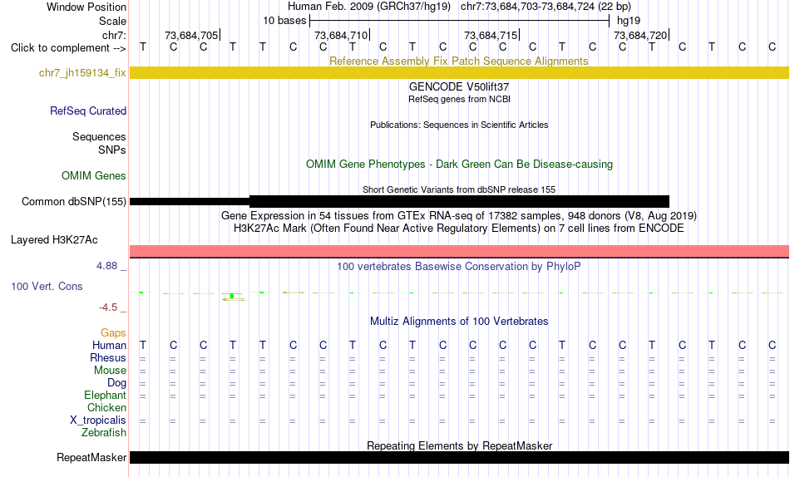Viewport: 790px width, 477px height.
Task: Click the yellow chr7_jh159134_fix alignment bar
Action: (x=459, y=72)
